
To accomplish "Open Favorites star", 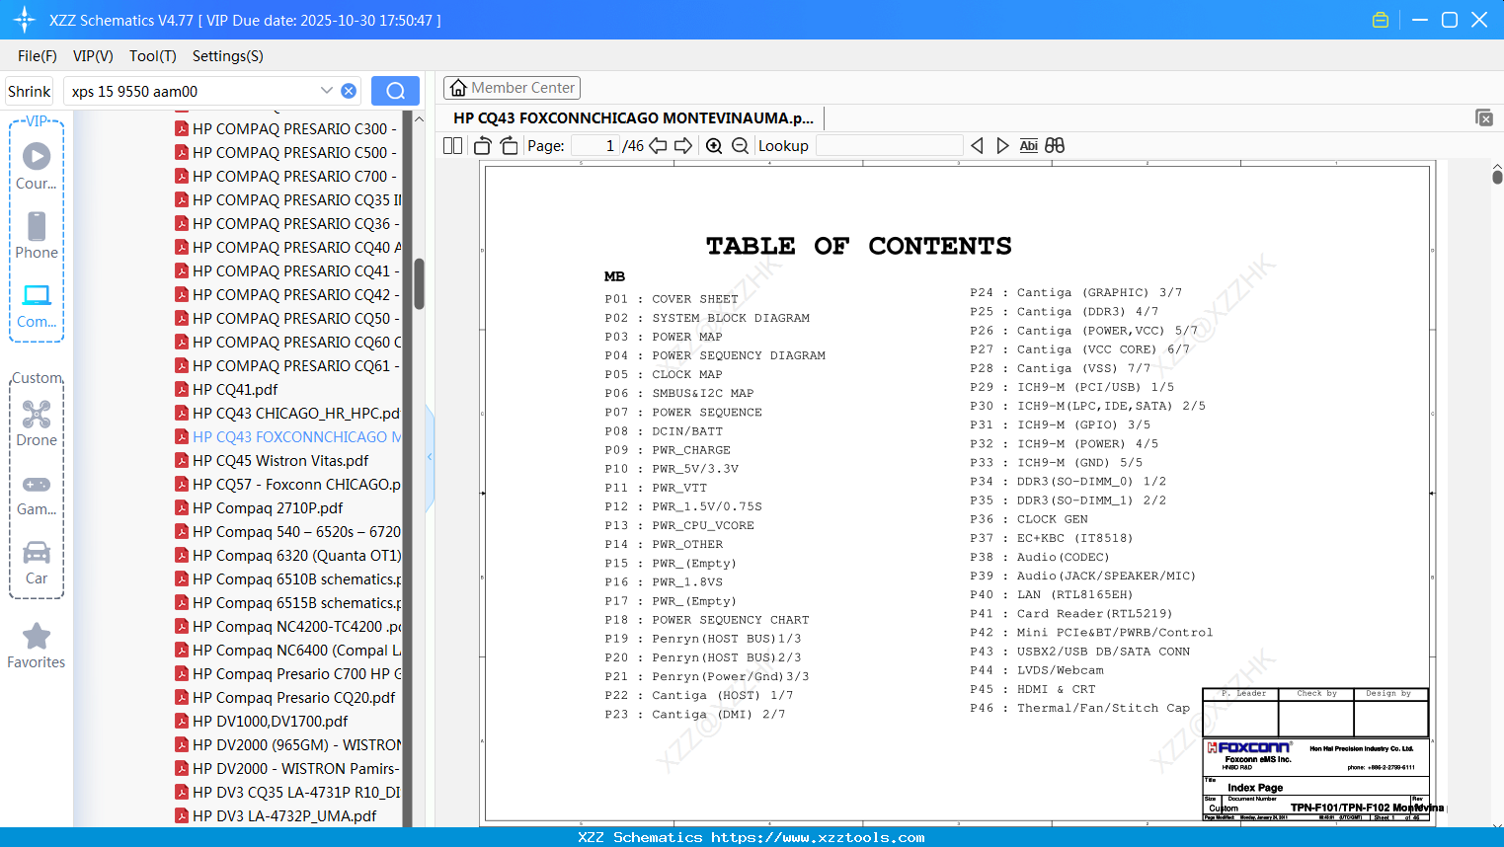I will (37, 647).
